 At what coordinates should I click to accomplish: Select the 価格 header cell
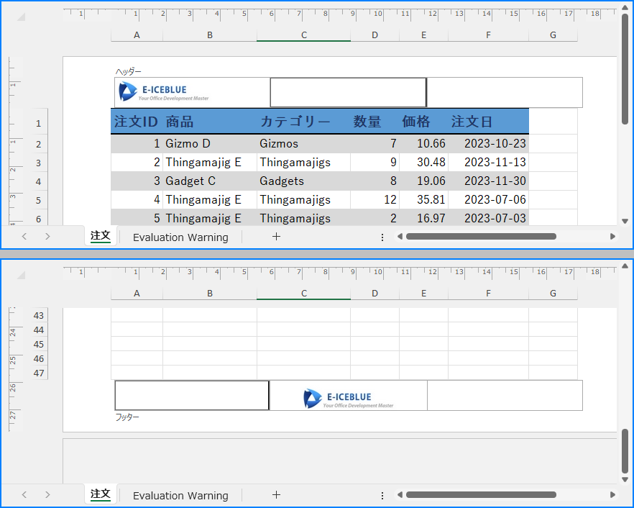point(423,122)
